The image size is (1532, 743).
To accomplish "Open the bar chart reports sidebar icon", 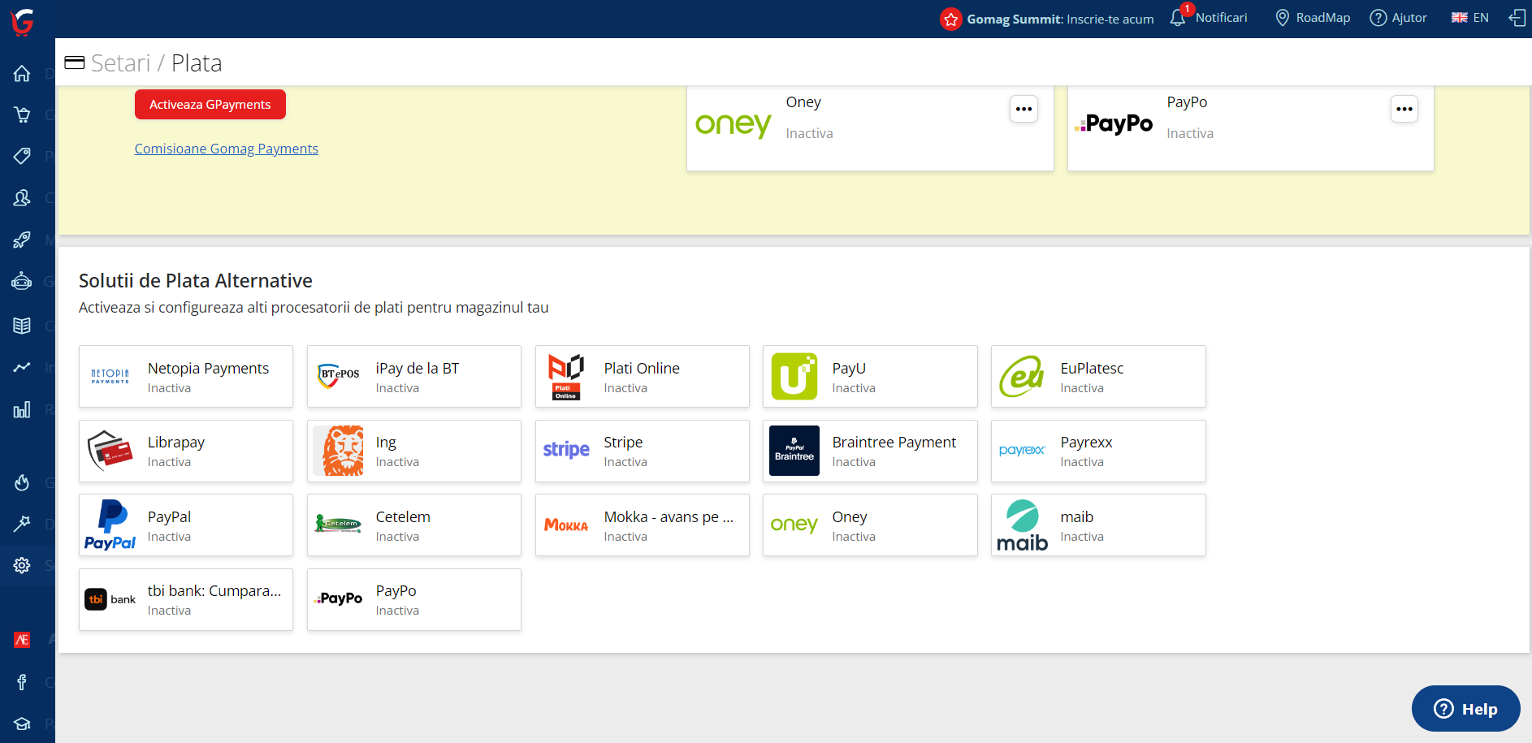I will (x=22, y=409).
